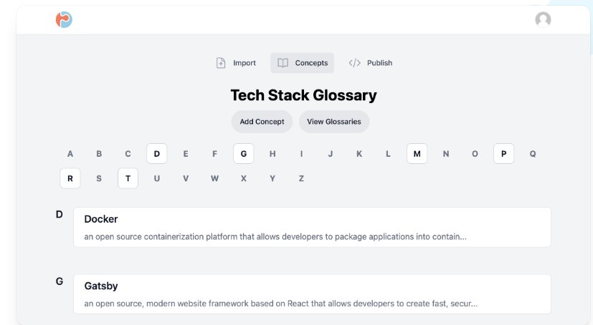Click letter S in alphabet index

[99, 178]
